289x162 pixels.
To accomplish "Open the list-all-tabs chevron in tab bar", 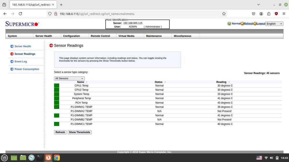I will click(258, 5).
